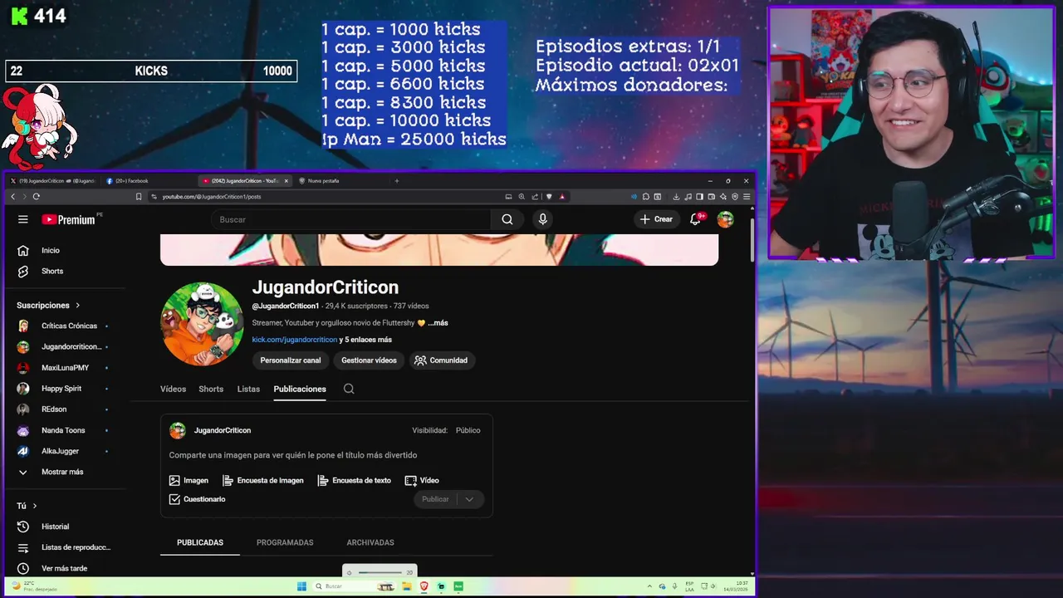Image resolution: width=1063 pixels, height=598 pixels.
Task: Open Happy Spirit subscription
Action: point(63,388)
